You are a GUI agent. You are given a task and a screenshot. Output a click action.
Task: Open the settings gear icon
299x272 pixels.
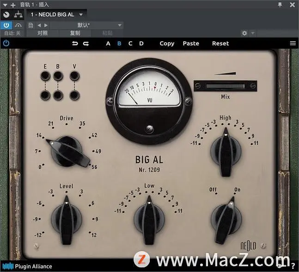244,33
